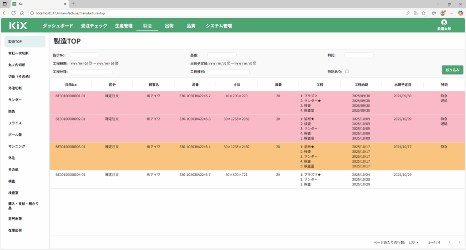Open the rows per page dropdown
The height and width of the screenshot is (250, 466).
(x=414, y=242)
